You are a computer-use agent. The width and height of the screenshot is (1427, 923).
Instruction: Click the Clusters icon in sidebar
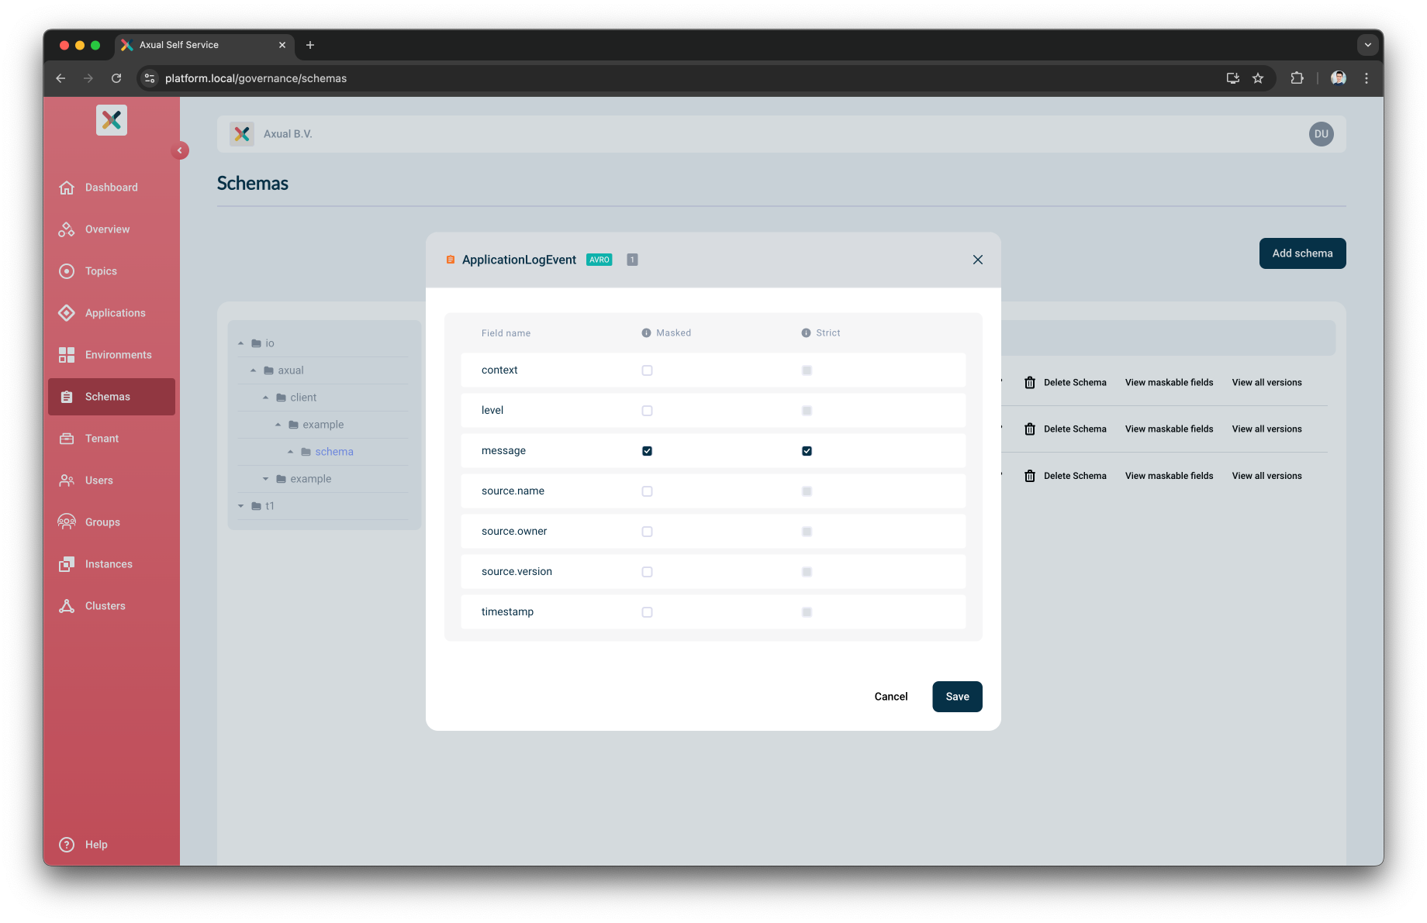click(67, 606)
